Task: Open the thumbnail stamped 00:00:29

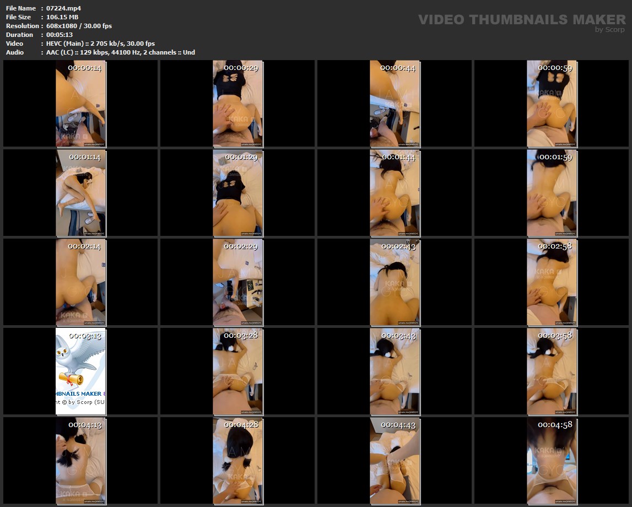Action: coord(237,104)
